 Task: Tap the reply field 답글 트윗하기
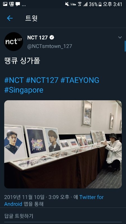[63, 216]
